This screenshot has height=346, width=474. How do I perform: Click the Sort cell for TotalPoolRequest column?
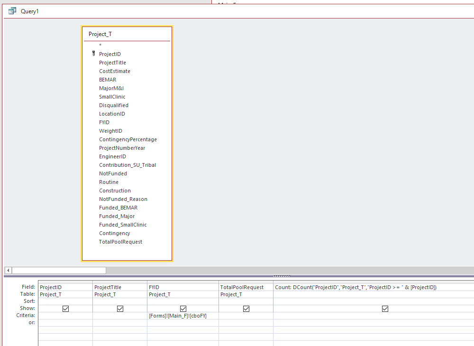(246, 301)
